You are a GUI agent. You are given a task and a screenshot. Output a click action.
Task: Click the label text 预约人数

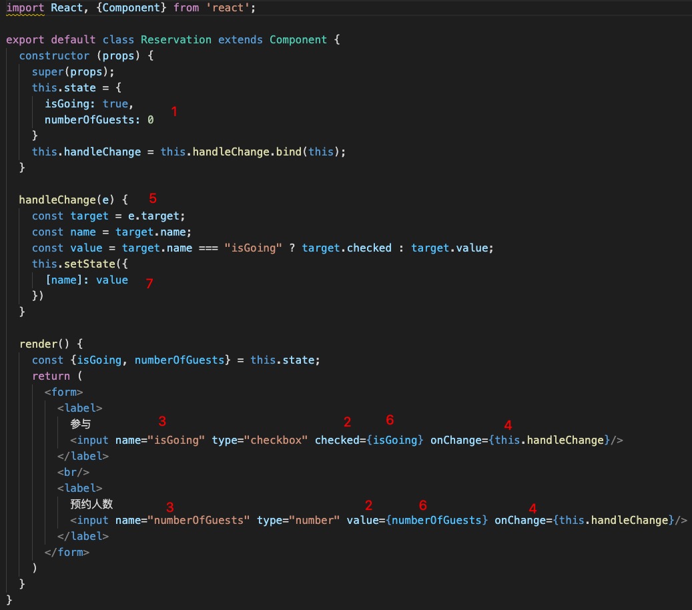coord(91,504)
